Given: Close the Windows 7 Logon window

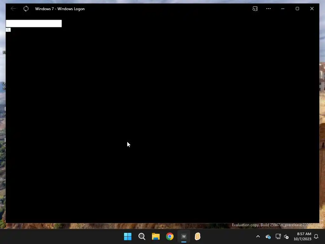Looking at the screenshot, I should click(312, 9).
